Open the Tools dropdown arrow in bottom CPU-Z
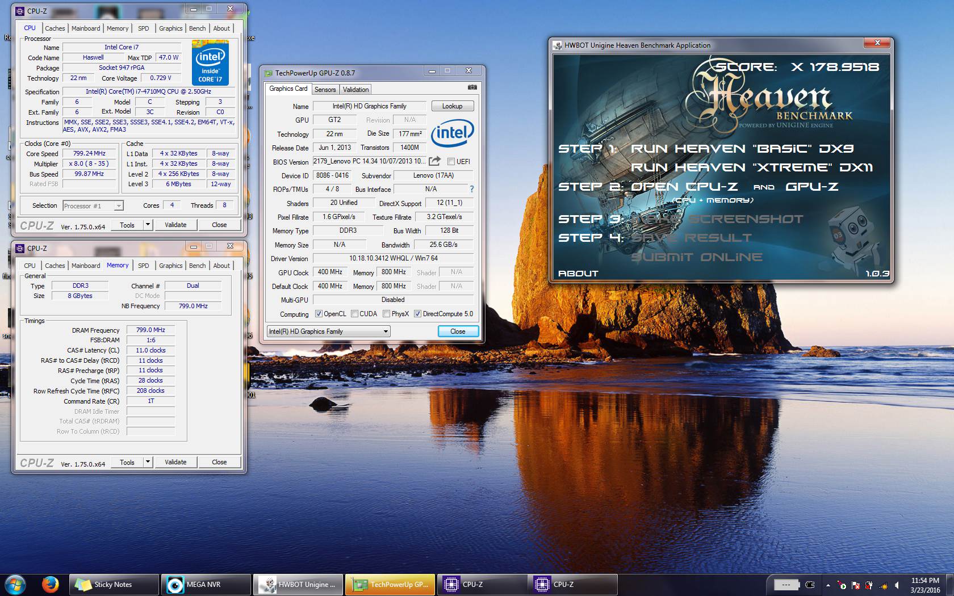The height and width of the screenshot is (596, 954). [148, 462]
